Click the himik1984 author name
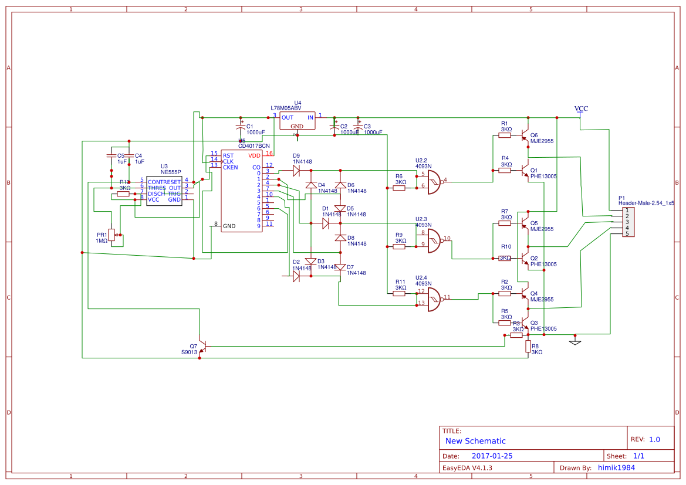 point(616,467)
